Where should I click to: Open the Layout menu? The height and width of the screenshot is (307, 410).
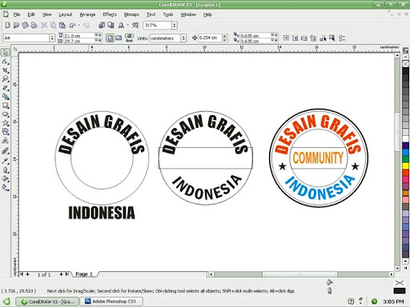pos(66,14)
